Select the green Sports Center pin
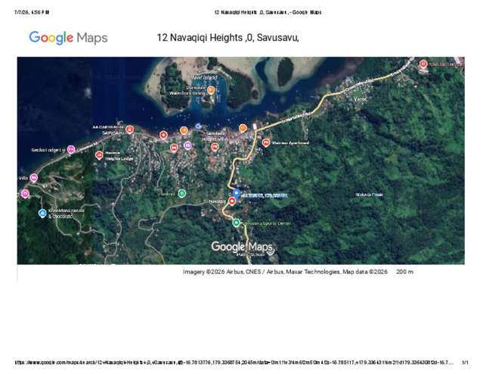This screenshot has width=483, height=374. (236, 223)
